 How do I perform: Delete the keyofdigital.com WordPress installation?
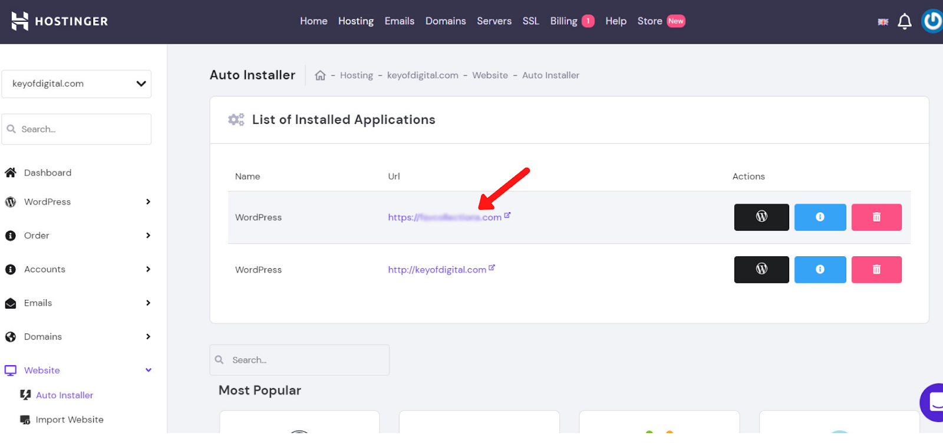[876, 269]
